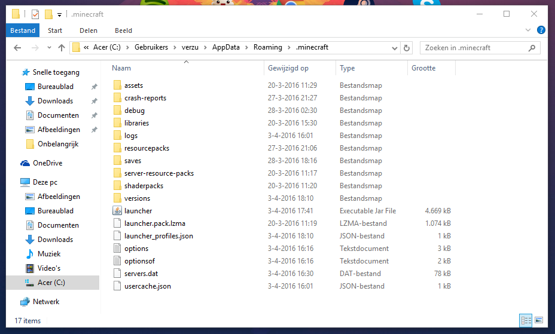Select the debug folder icon

click(x=117, y=111)
